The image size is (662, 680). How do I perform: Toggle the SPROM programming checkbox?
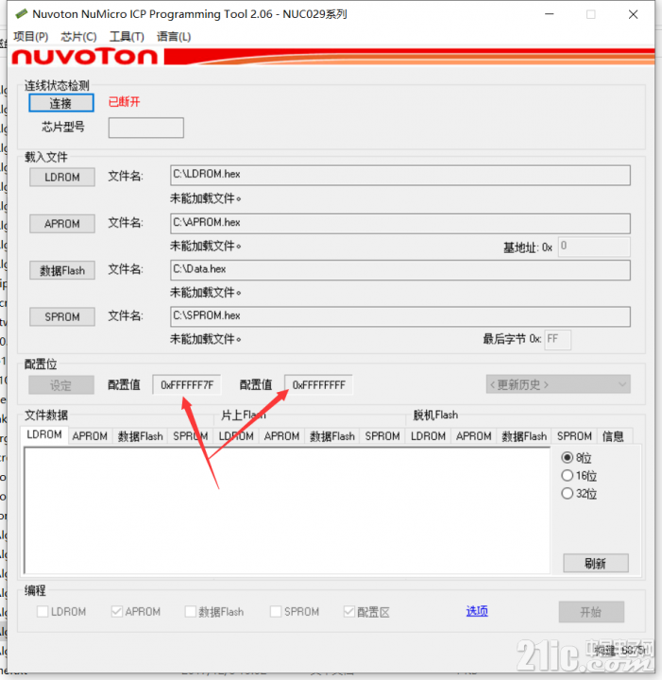276,611
